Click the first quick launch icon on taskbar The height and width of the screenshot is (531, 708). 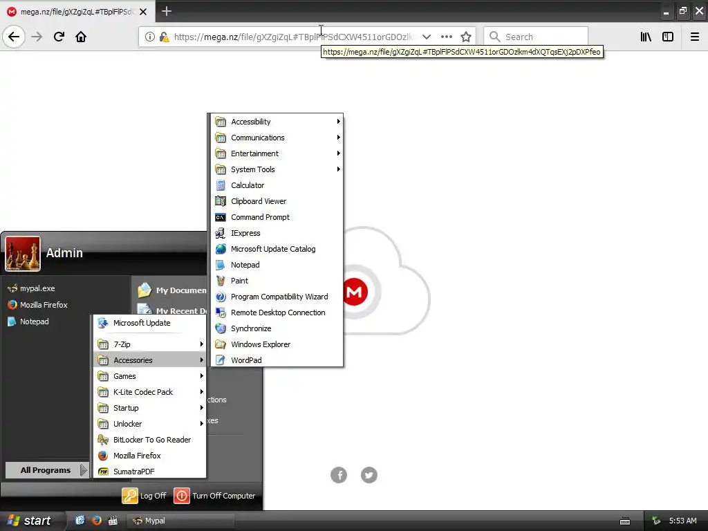[80, 521]
